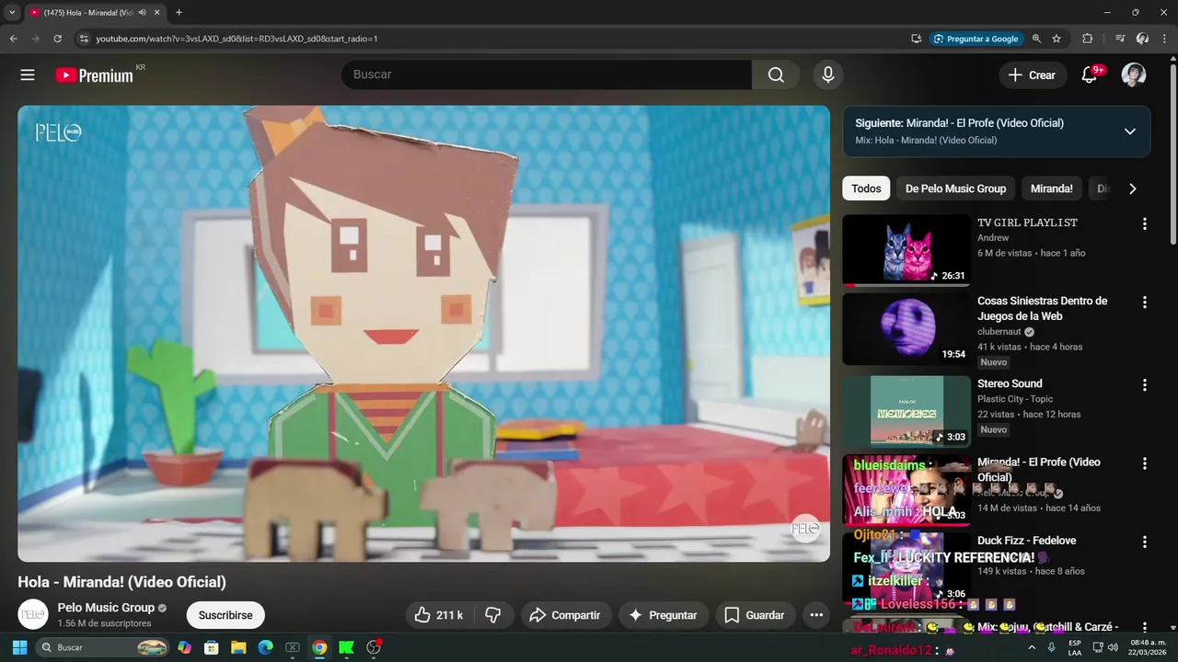
Task: Open the Windows Start menu
Action: pyautogui.click(x=19, y=647)
